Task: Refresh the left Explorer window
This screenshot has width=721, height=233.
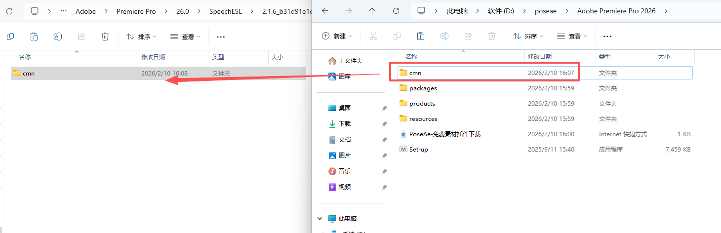Action: pos(9,11)
